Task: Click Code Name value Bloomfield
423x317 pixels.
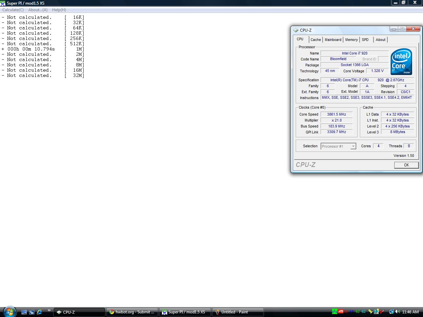Action: tap(338, 59)
